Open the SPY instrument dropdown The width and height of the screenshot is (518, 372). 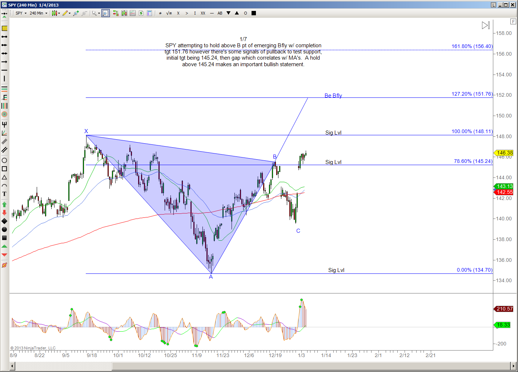[x=21, y=13]
